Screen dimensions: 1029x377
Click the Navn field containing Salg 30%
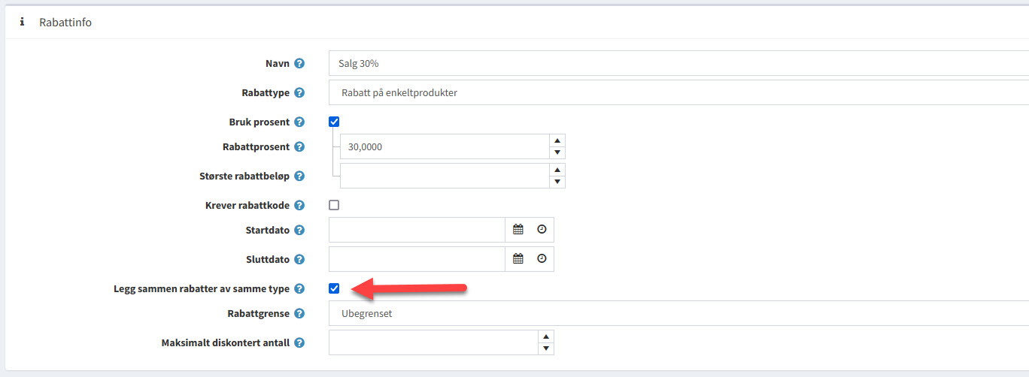pos(677,64)
